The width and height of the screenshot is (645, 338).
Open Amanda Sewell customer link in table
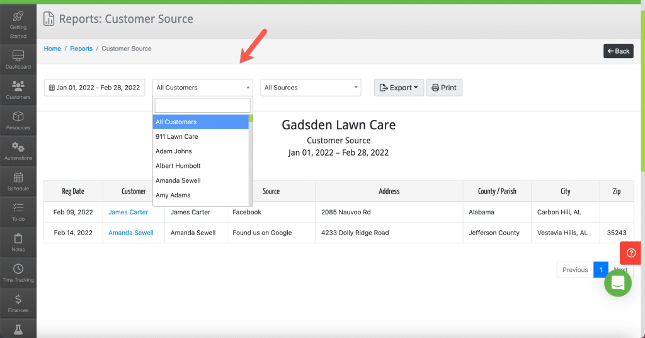point(131,233)
